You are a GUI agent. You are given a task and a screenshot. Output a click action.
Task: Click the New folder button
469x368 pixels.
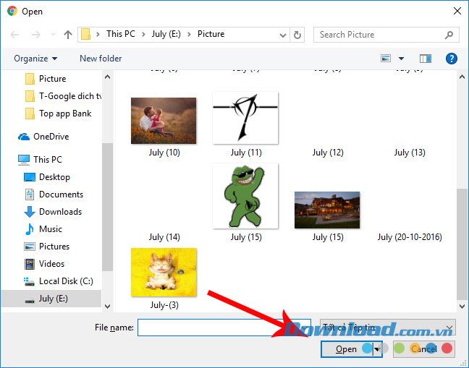point(101,59)
